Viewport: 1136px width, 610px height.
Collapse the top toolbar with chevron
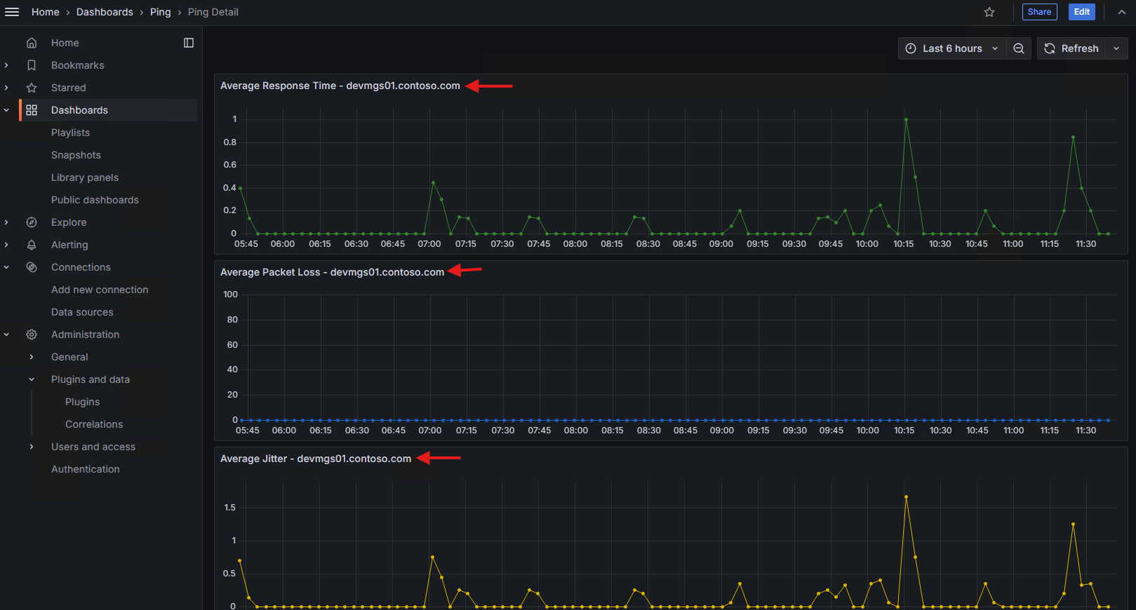tap(1122, 12)
